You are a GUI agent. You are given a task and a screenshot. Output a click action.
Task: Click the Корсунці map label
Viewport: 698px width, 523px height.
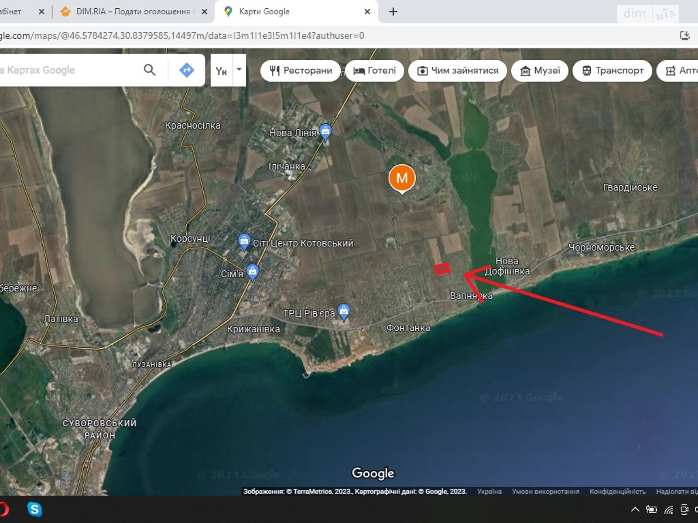190,238
